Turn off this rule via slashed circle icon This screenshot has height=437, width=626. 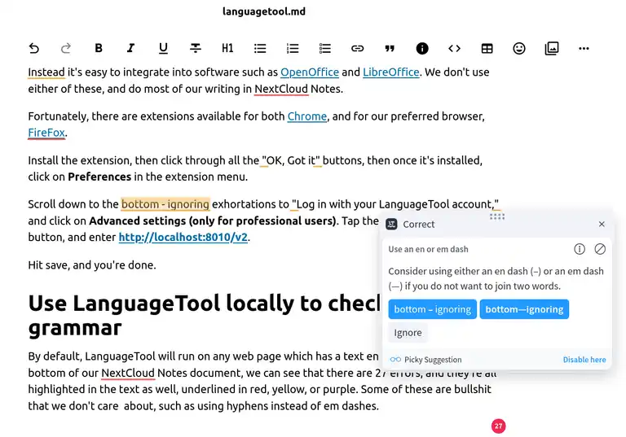[x=600, y=249]
